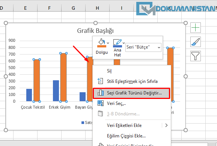Screen dimensions: 217x146
Task: Click the blue bar for Çocuk Tekstil
Action: coord(29,95)
